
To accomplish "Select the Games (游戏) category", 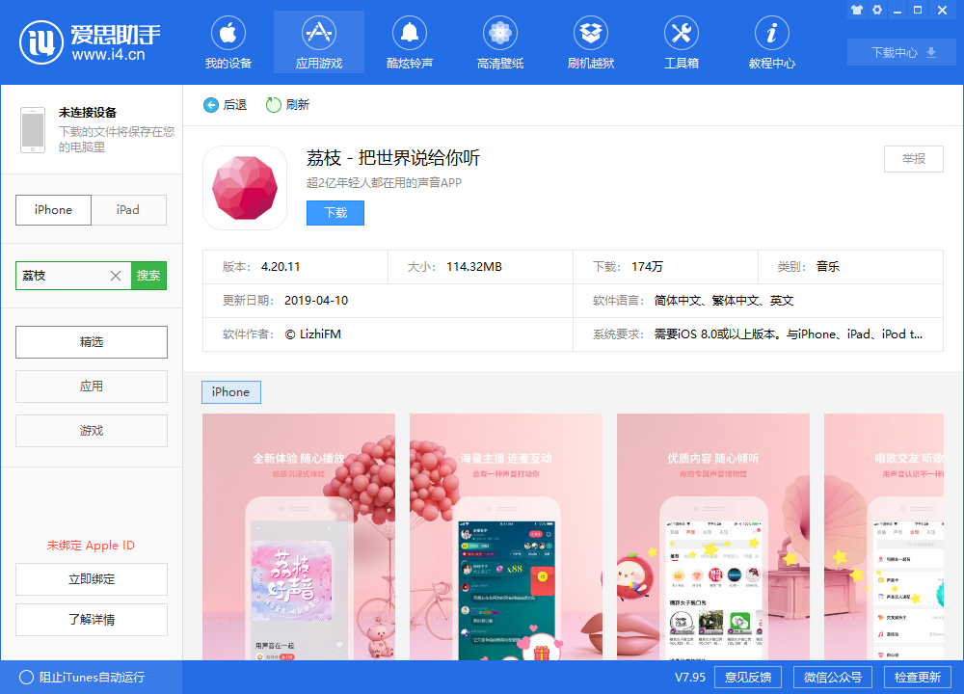I will point(92,431).
